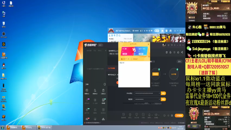Click the star favorite icon in YY window

[145, 31]
